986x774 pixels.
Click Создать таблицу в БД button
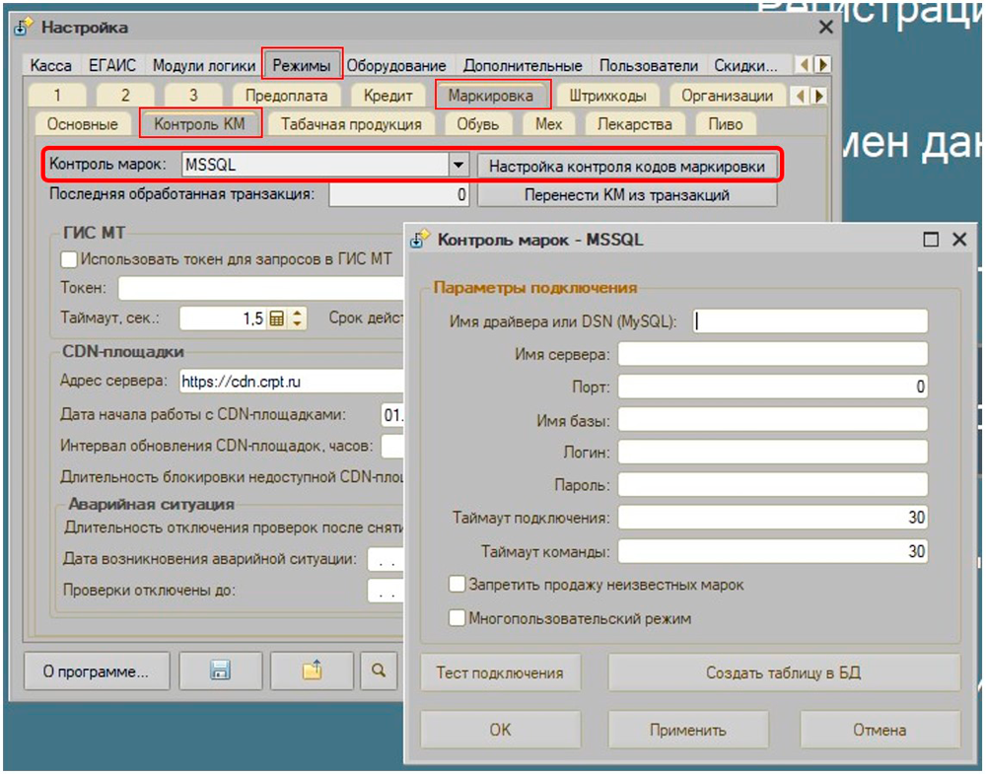(784, 673)
